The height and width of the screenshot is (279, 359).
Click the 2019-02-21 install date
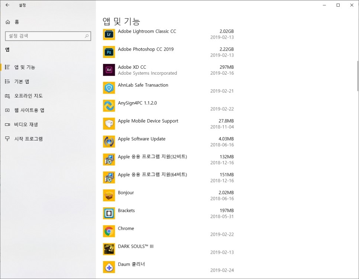(222, 91)
